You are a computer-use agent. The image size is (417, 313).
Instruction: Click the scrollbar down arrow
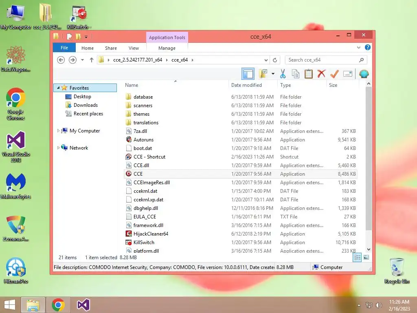(x=369, y=249)
